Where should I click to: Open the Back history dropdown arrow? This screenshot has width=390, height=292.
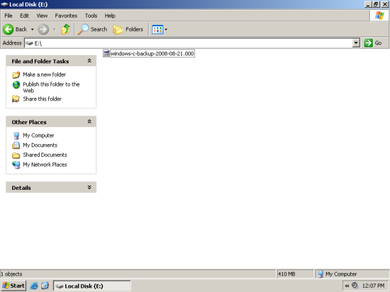(32, 29)
